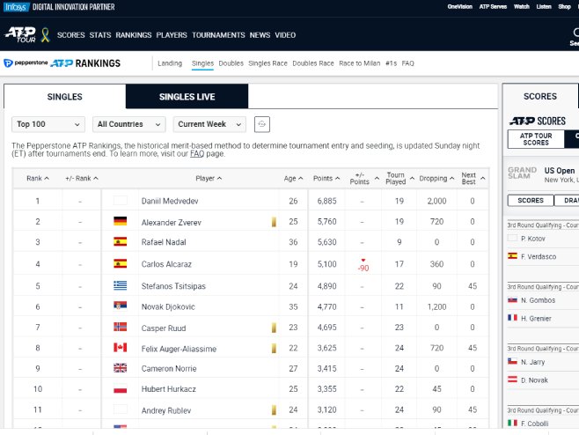The image size is (579, 435).
Task: Click Medvedev's 6,885 points value
Action: [326, 201]
